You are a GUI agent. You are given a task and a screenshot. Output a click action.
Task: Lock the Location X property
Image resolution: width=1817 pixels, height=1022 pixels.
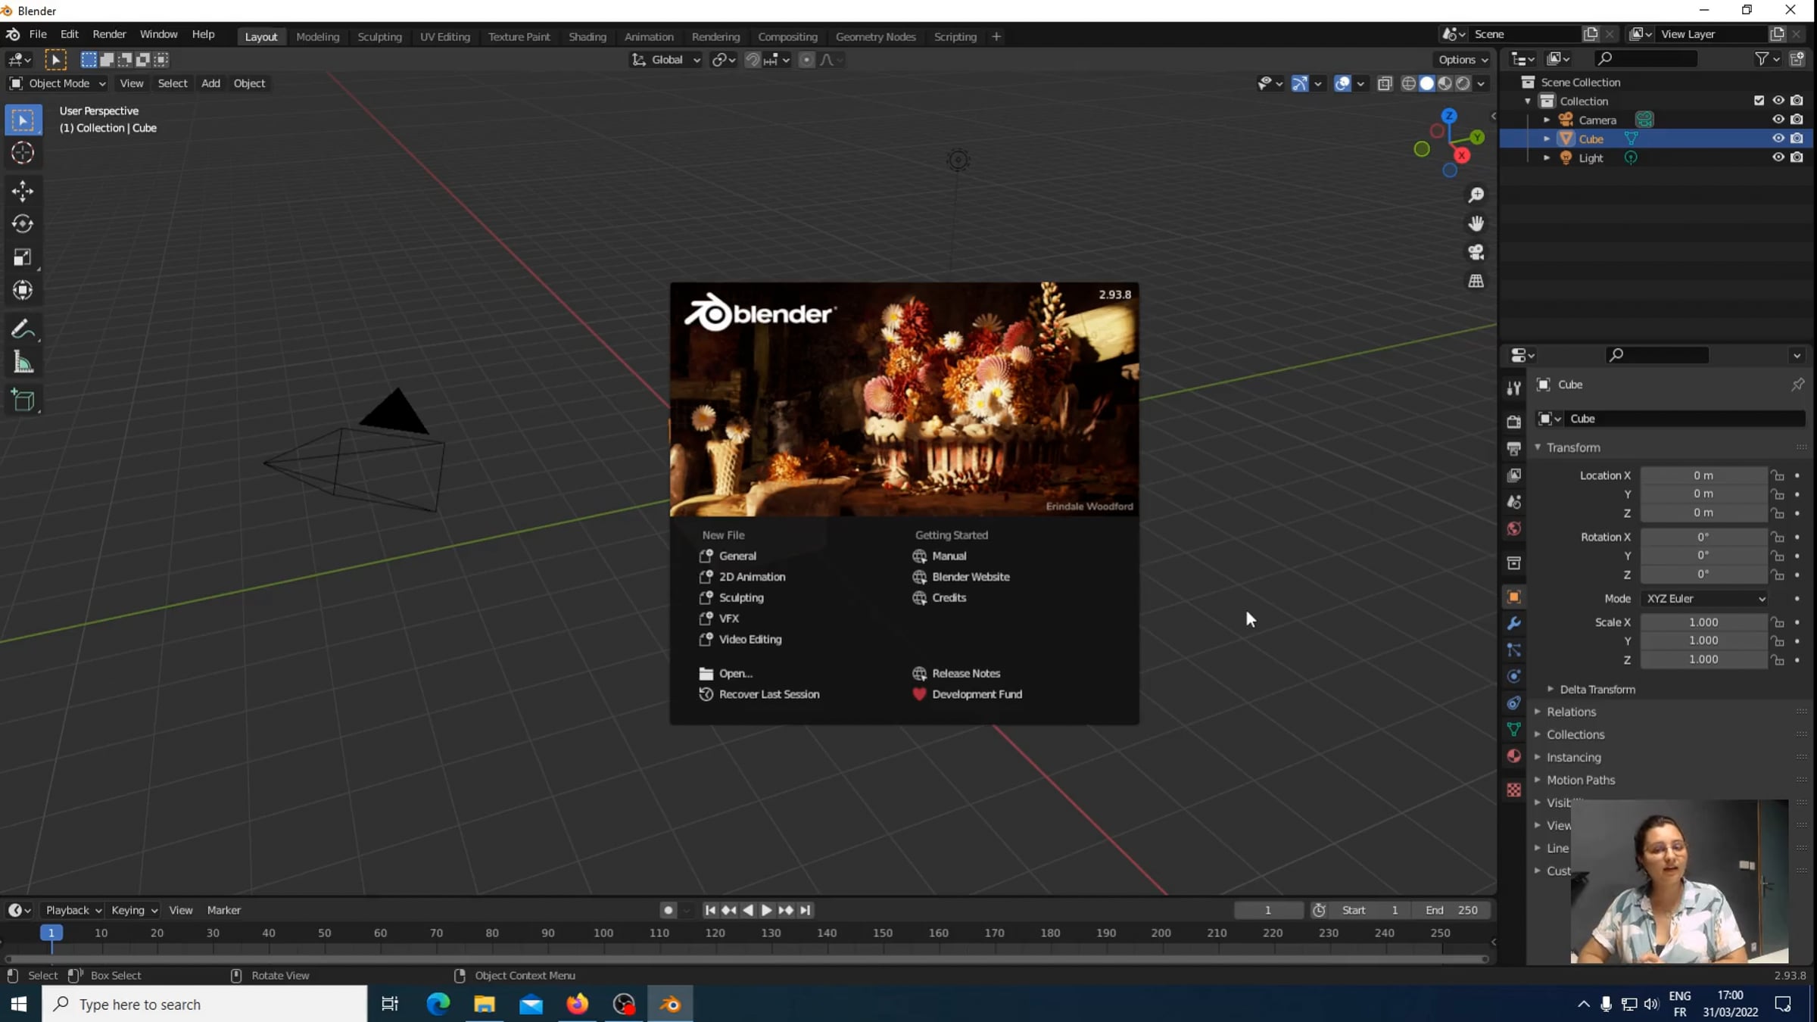point(1777,475)
